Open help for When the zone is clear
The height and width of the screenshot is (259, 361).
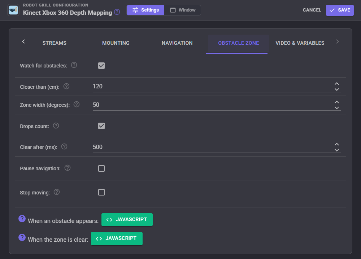coord(22,237)
